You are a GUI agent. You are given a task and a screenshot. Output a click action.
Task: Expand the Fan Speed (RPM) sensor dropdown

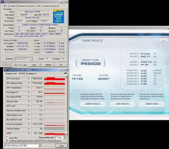29,97
